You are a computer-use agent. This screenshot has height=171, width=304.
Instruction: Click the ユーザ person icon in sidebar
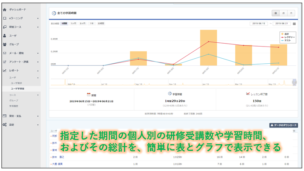(x=5, y=36)
